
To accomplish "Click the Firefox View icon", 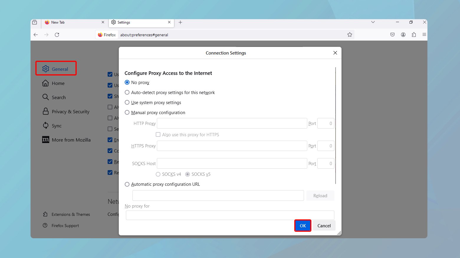I will (x=34, y=22).
